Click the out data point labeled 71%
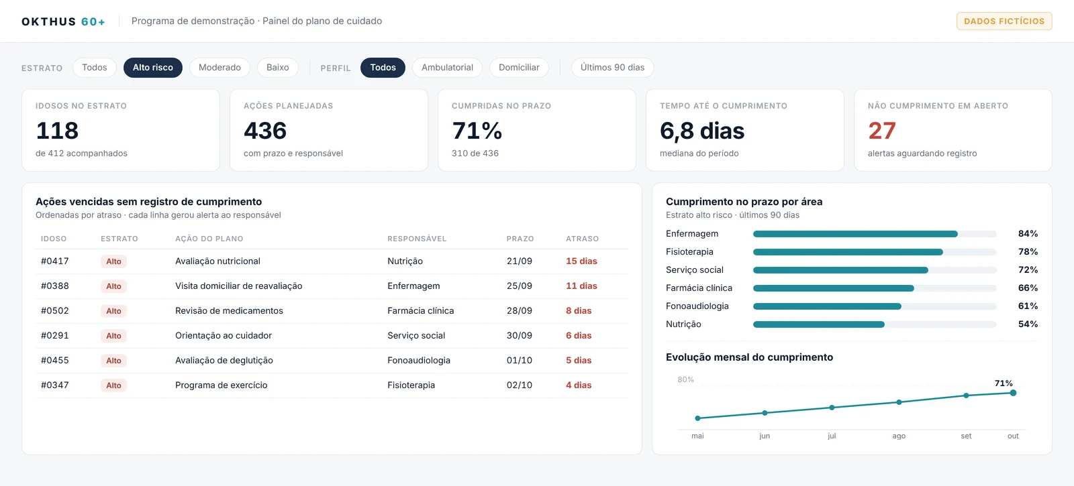 pos(1013,393)
